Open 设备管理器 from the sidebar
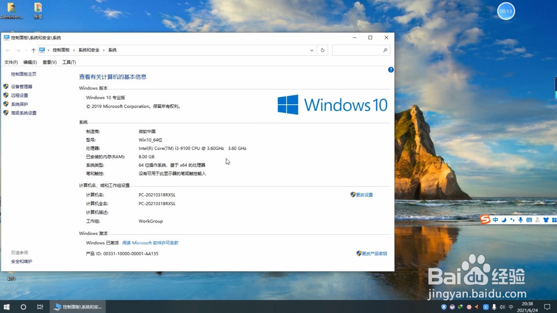This screenshot has height=313, width=557. click(x=22, y=87)
